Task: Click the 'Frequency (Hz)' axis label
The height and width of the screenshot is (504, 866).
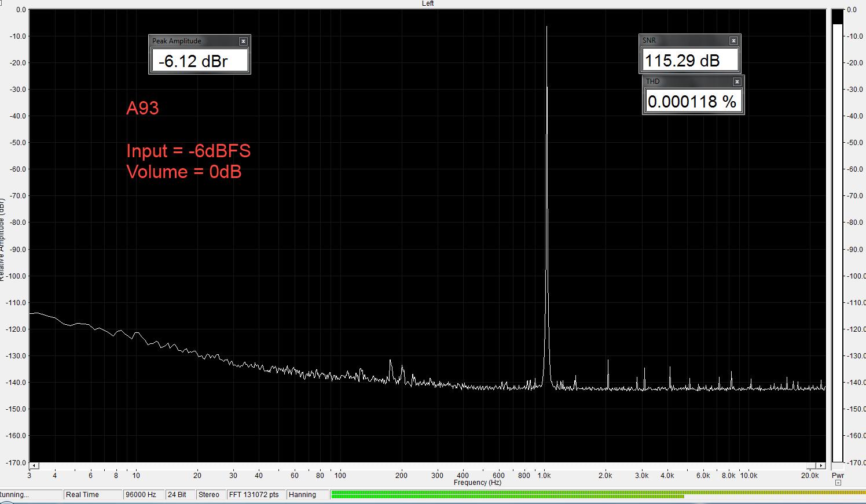Action: pyautogui.click(x=478, y=483)
